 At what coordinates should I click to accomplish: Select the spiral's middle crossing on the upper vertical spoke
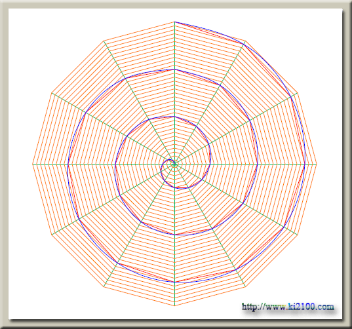click(x=174, y=69)
